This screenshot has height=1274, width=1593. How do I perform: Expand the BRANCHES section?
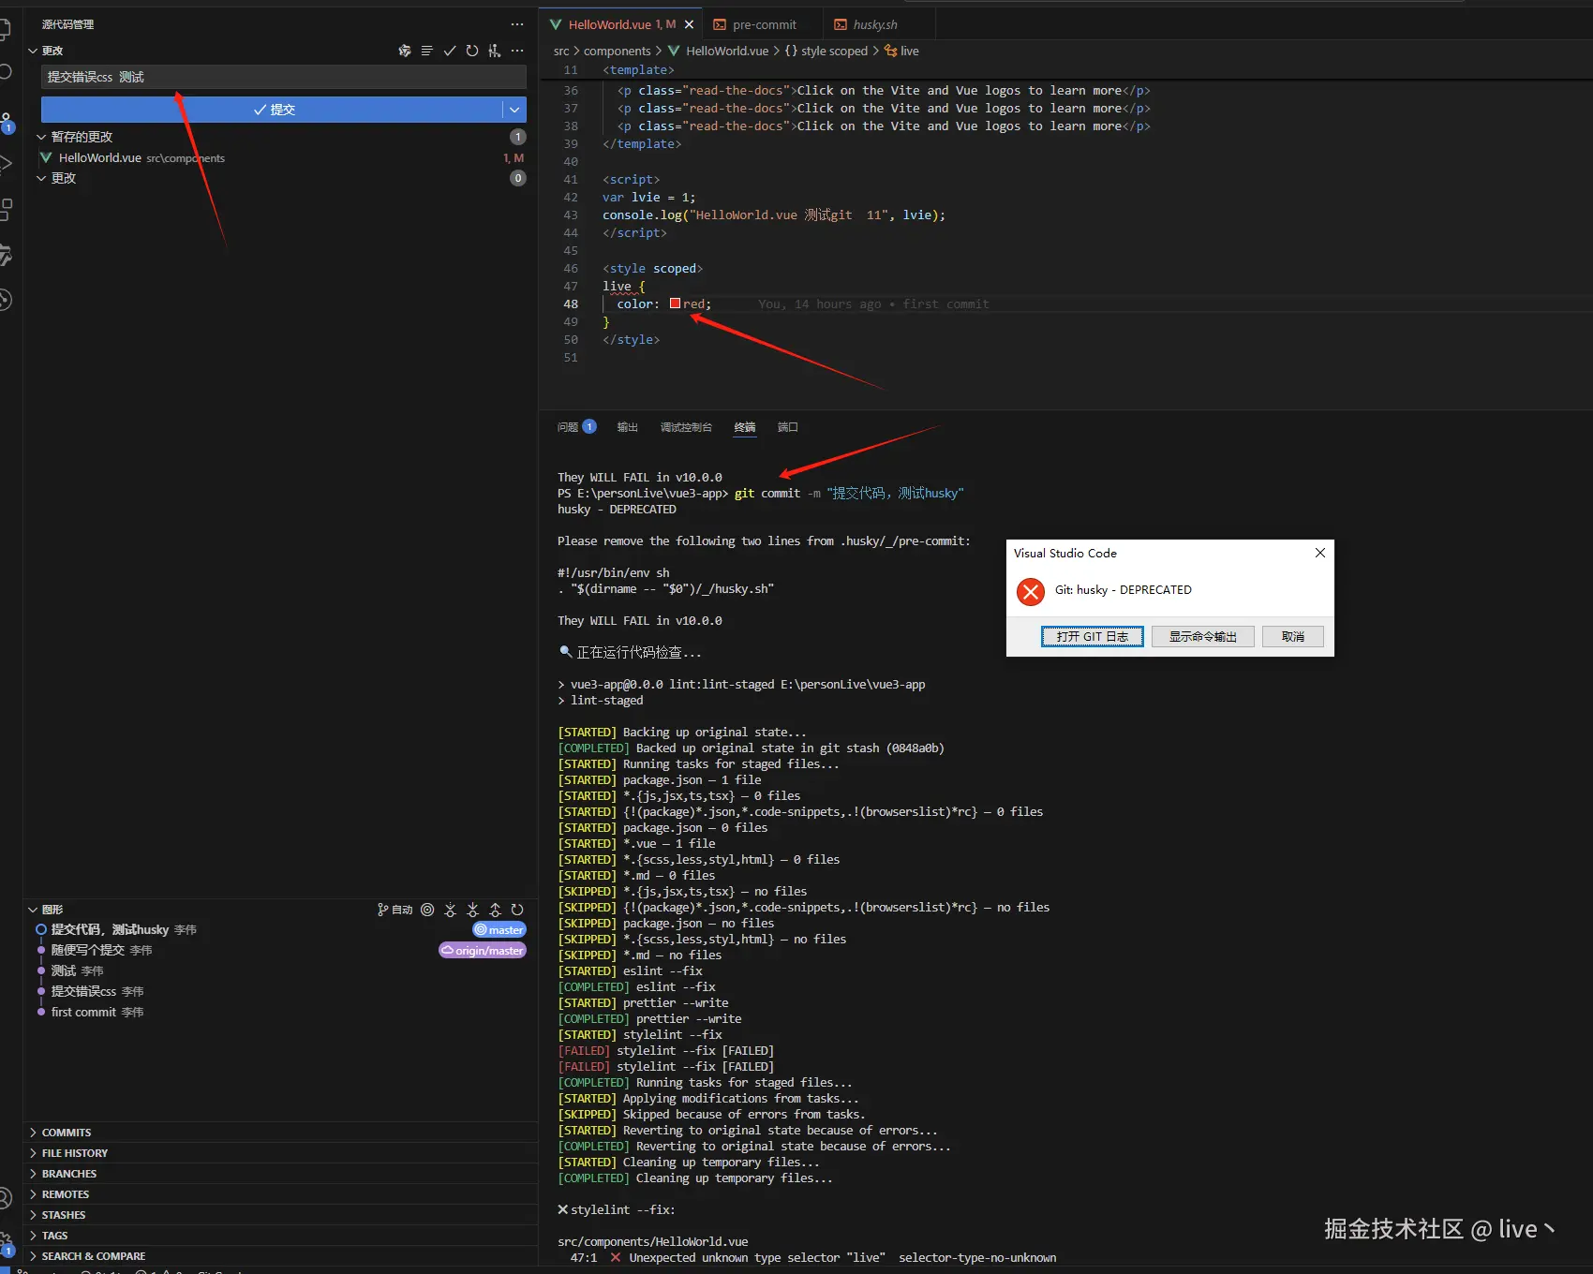click(281, 1174)
